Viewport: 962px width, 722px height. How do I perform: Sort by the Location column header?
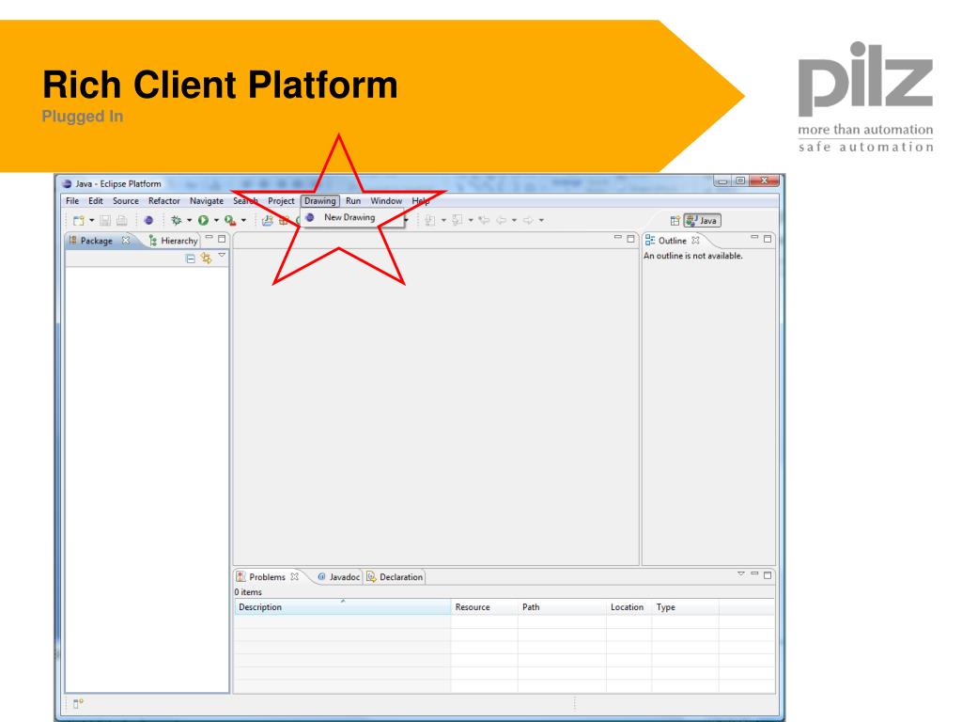(x=628, y=607)
